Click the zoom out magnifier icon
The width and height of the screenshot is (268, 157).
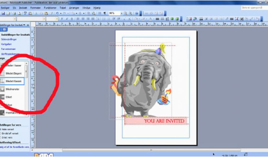[125, 13]
